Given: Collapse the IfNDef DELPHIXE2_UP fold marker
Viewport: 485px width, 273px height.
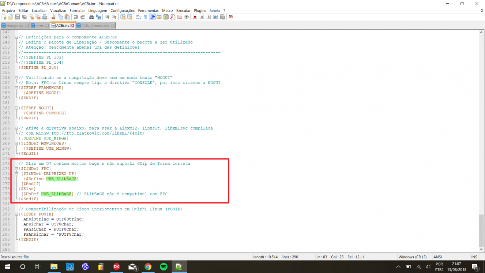Looking at the screenshot, I should [x=16, y=174].
